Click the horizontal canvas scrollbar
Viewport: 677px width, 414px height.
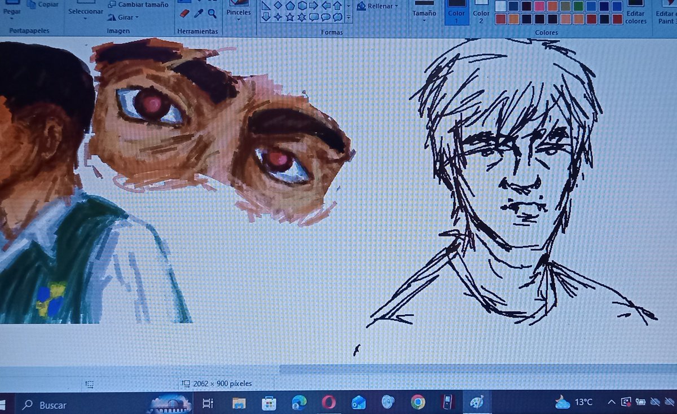coord(478,369)
